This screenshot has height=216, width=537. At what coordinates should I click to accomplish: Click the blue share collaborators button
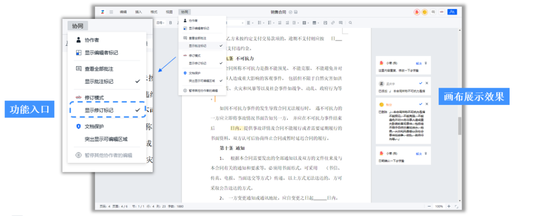[452, 12]
